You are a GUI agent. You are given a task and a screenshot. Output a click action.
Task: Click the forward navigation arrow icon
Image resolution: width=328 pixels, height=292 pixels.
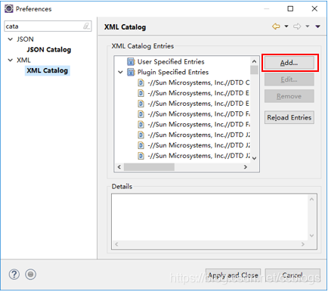point(297,26)
